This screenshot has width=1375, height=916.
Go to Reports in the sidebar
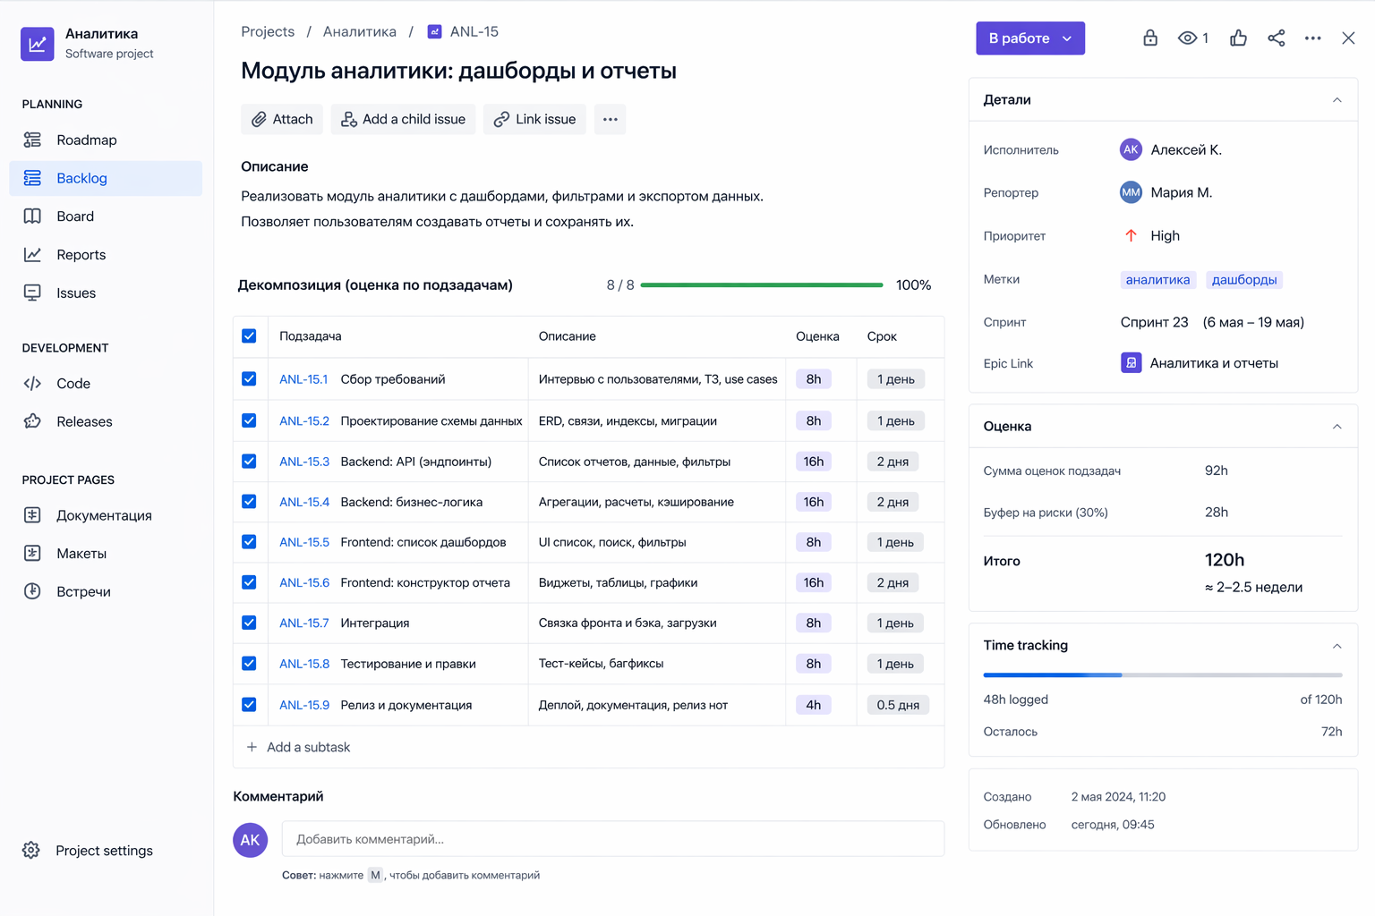tap(81, 255)
